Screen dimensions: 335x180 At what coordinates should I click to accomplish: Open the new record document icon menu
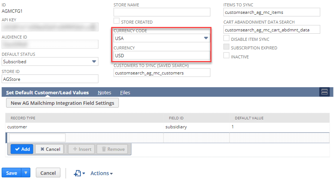tap(79, 173)
